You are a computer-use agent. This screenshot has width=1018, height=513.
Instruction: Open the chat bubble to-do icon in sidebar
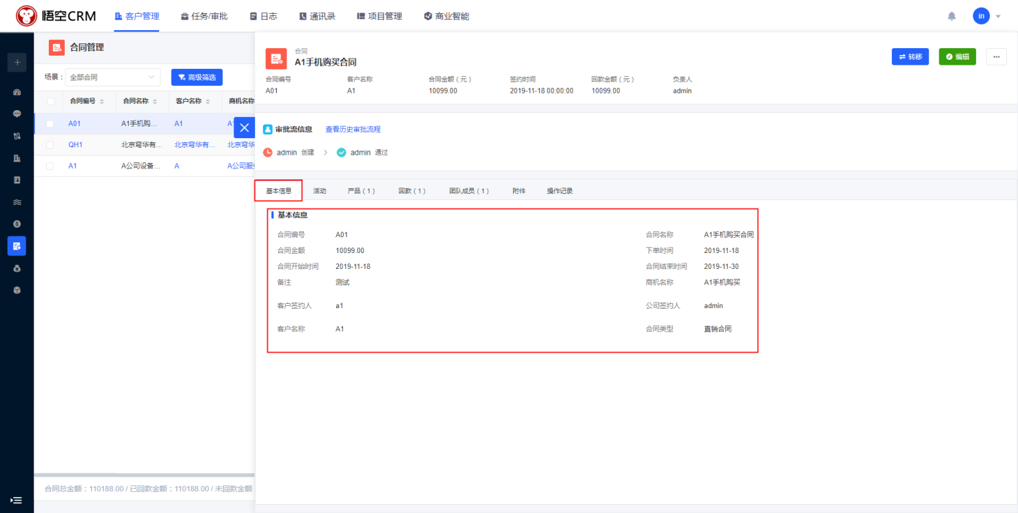coord(17,114)
